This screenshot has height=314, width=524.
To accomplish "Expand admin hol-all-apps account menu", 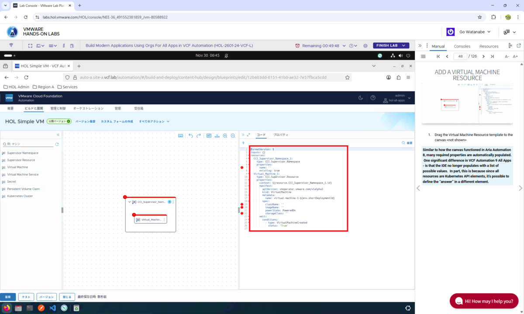I will 397,98.
